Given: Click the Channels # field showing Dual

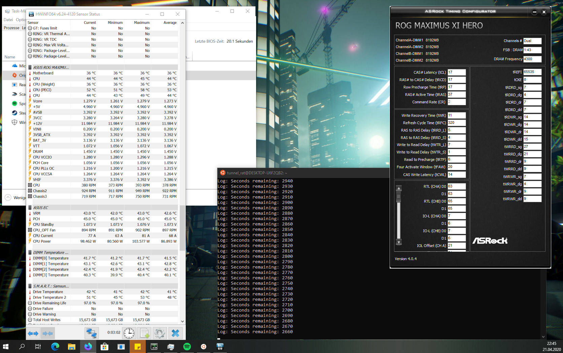Looking at the screenshot, I should (532, 41).
